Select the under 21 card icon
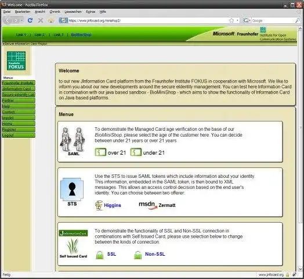This screenshot has height=279, width=304. (x=136, y=152)
